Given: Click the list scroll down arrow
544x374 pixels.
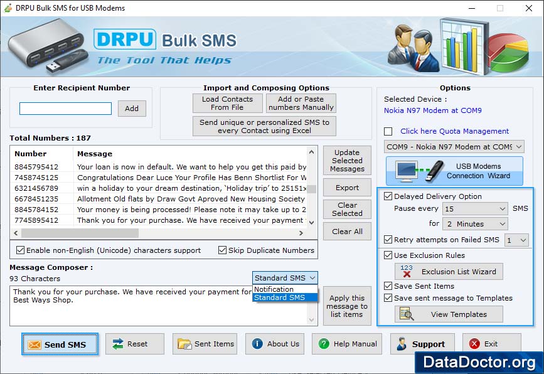Looking at the screenshot, I should coord(312,222).
